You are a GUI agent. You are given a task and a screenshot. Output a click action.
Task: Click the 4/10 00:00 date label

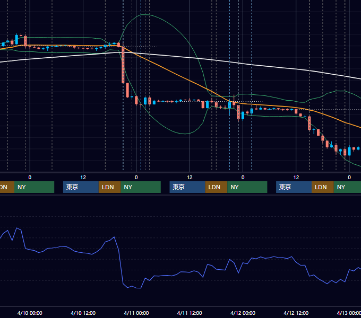(x=30, y=313)
